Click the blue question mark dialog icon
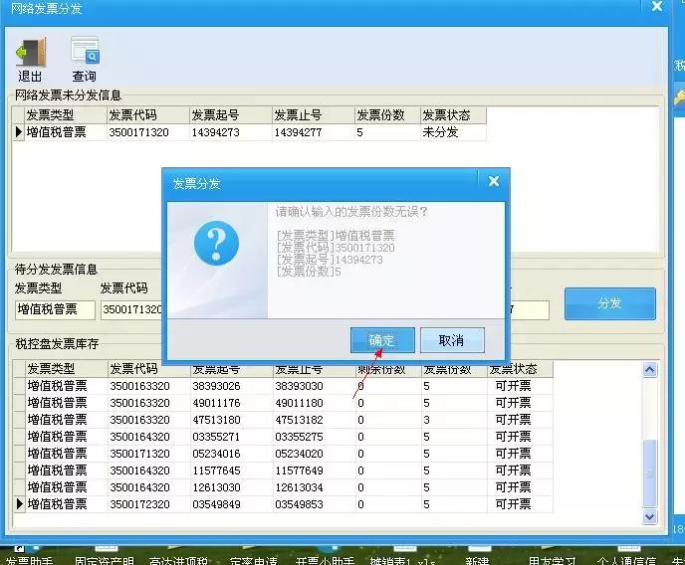This screenshot has width=685, height=565. (216, 244)
